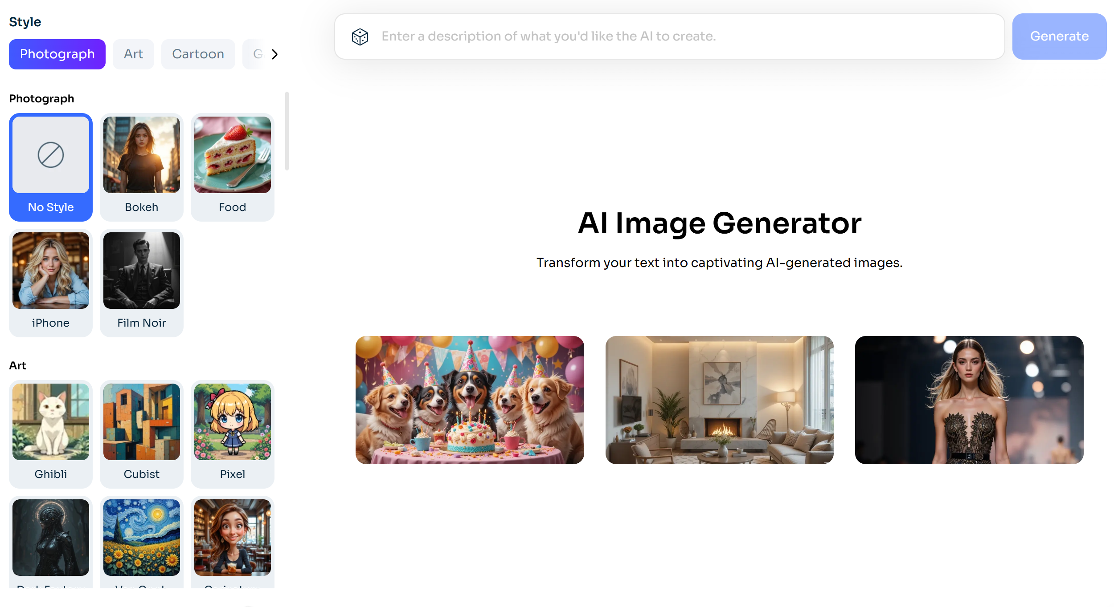Select the Cubist art style
1114x607 pixels.
coord(142,433)
